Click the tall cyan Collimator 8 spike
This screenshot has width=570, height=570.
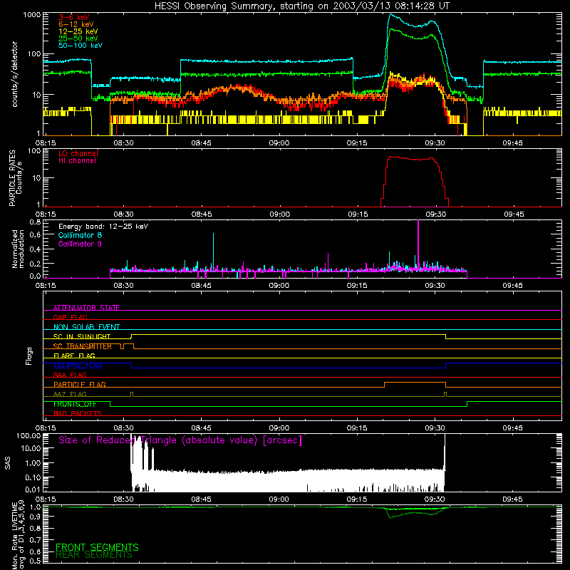click(213, 251)
